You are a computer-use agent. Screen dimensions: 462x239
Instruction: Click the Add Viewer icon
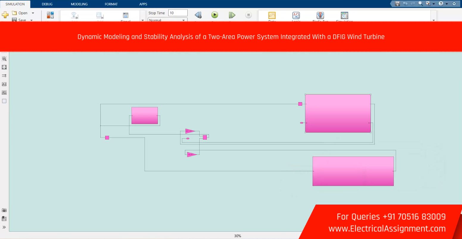(x=100, y=16)
